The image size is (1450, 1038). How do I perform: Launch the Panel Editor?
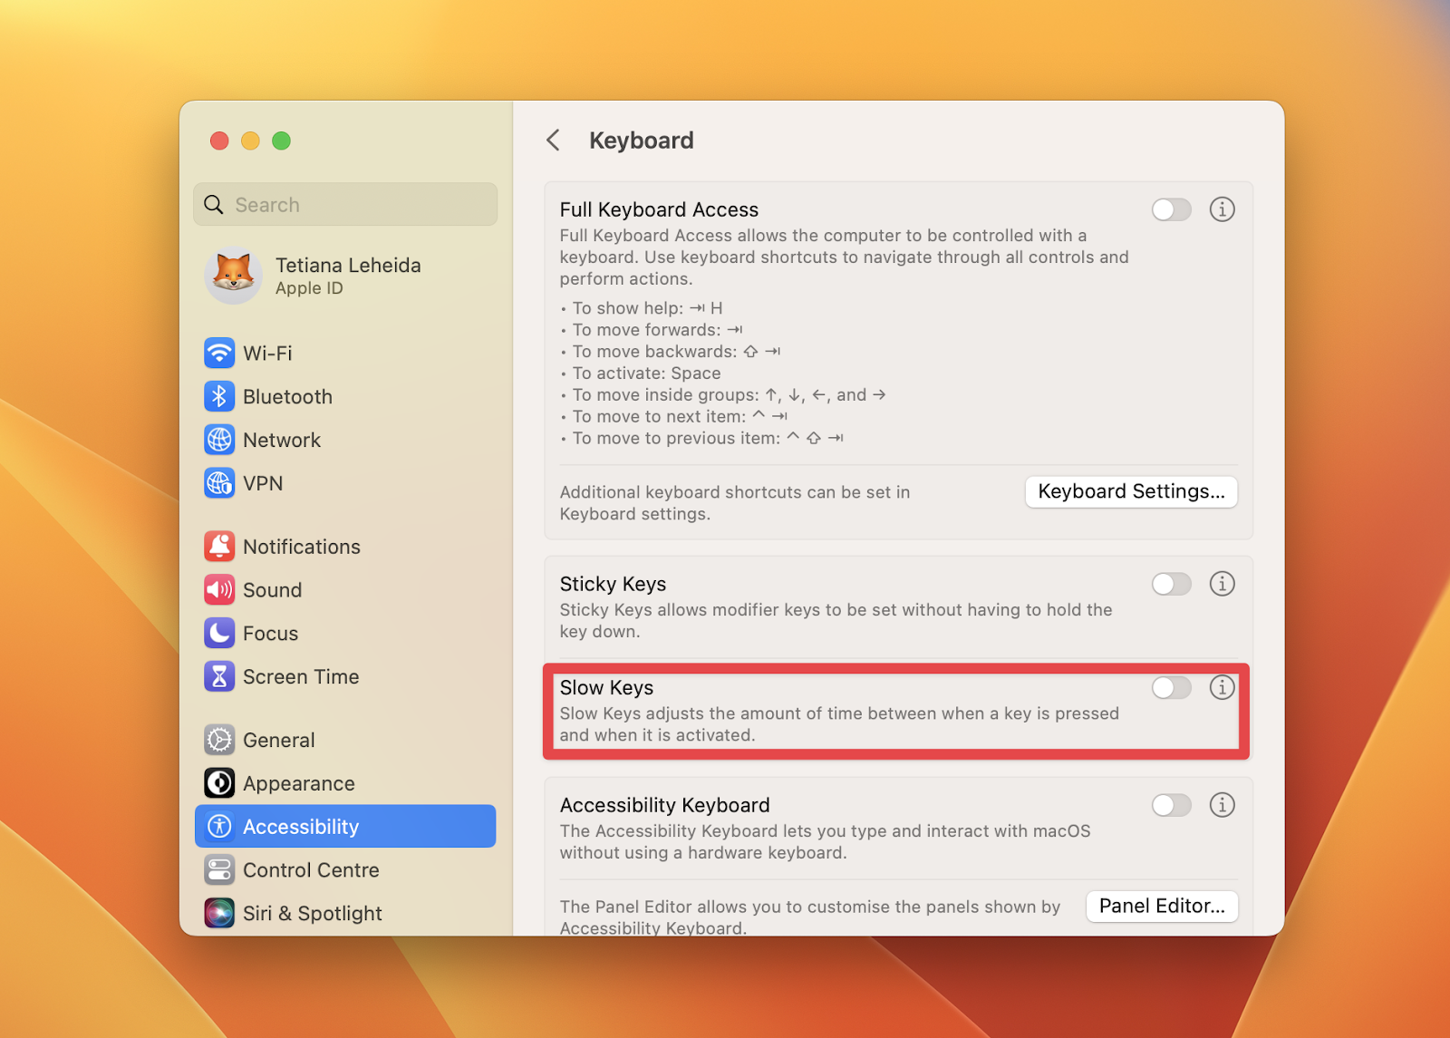1161,906
